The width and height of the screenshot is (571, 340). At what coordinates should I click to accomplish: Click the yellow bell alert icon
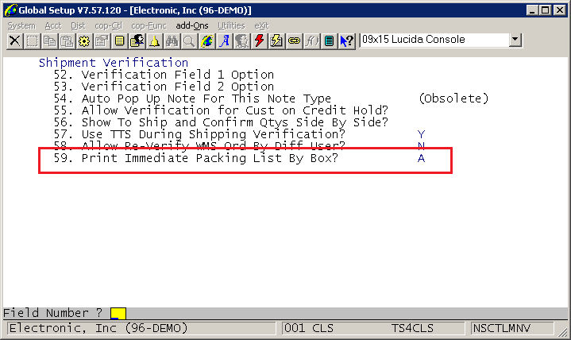click(154, 41)
